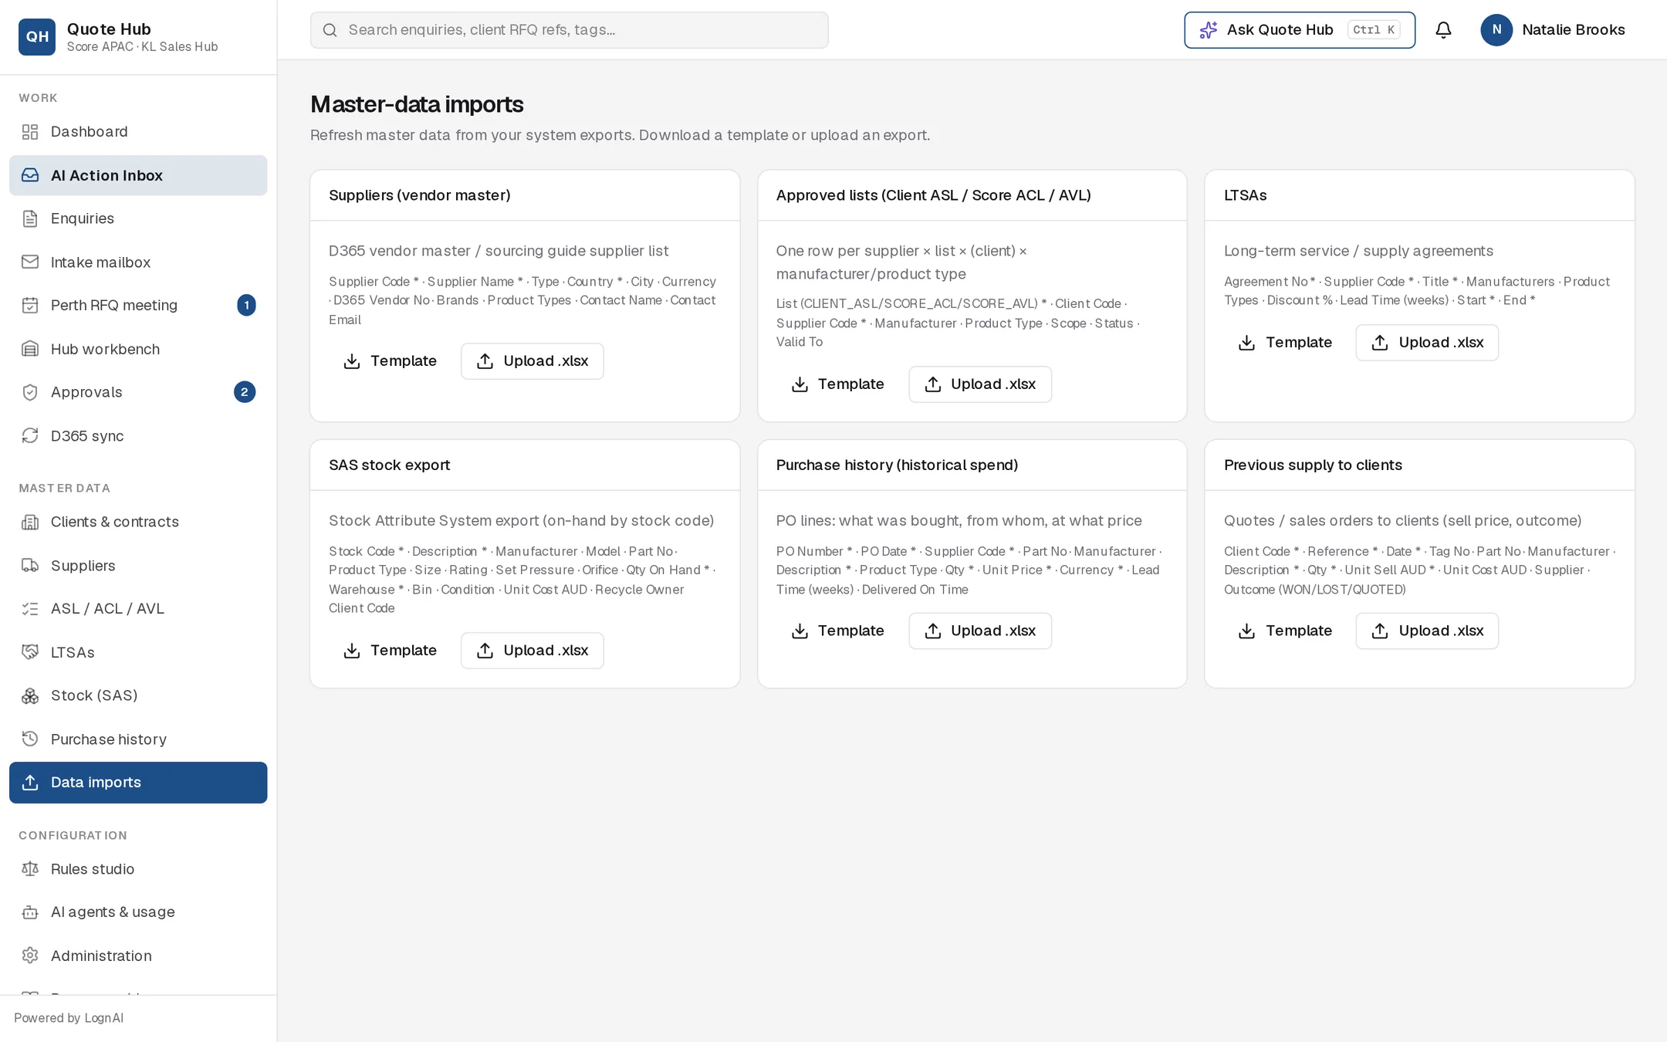Click the D365 sync refresh icon
The image size is (1667, 1042).
30,435
